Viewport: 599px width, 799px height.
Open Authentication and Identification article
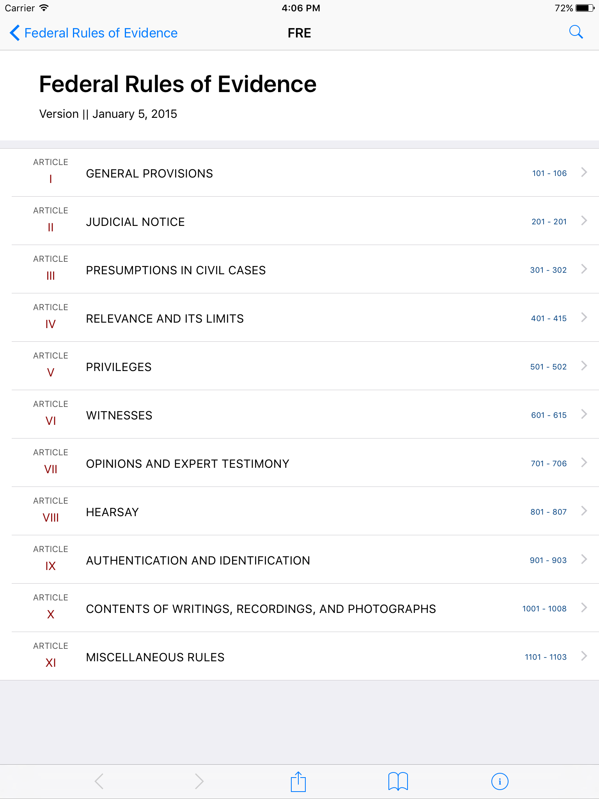pyautogui.click(x=299, y=559)
